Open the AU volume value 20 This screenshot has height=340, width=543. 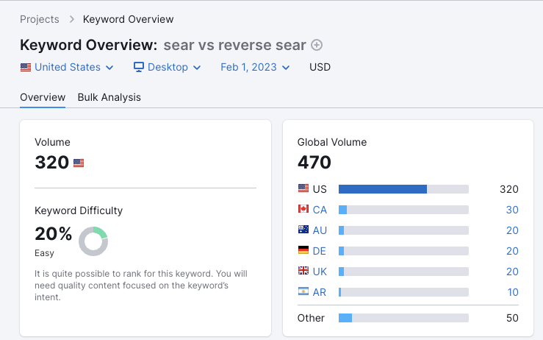511,230
